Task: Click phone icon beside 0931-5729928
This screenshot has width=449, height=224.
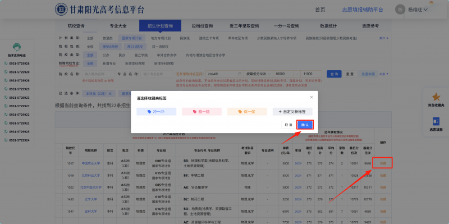Action: click(6, 63)
